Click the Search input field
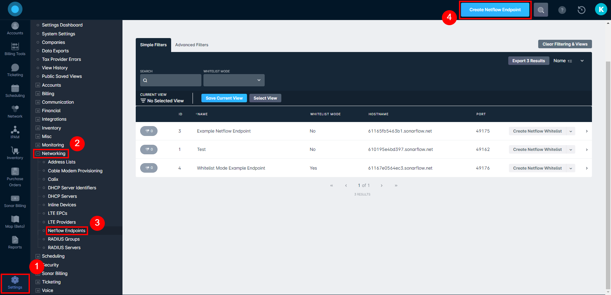Image resolution: width=611 pixels, height=295 pixels. 171,80
